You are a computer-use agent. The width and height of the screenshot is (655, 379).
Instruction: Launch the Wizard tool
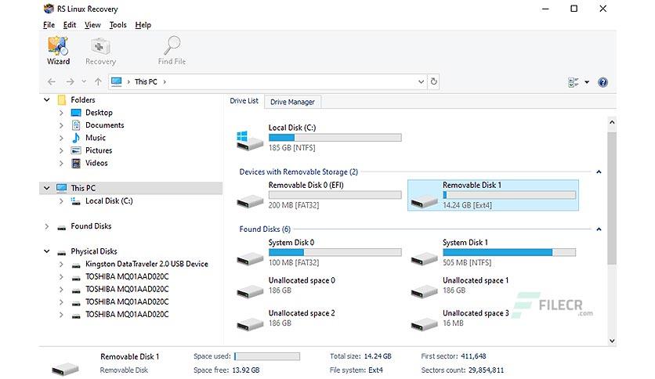(58, 50)
